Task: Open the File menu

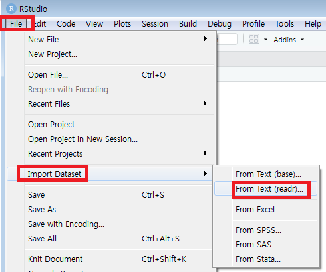Action: coord(16,23)
